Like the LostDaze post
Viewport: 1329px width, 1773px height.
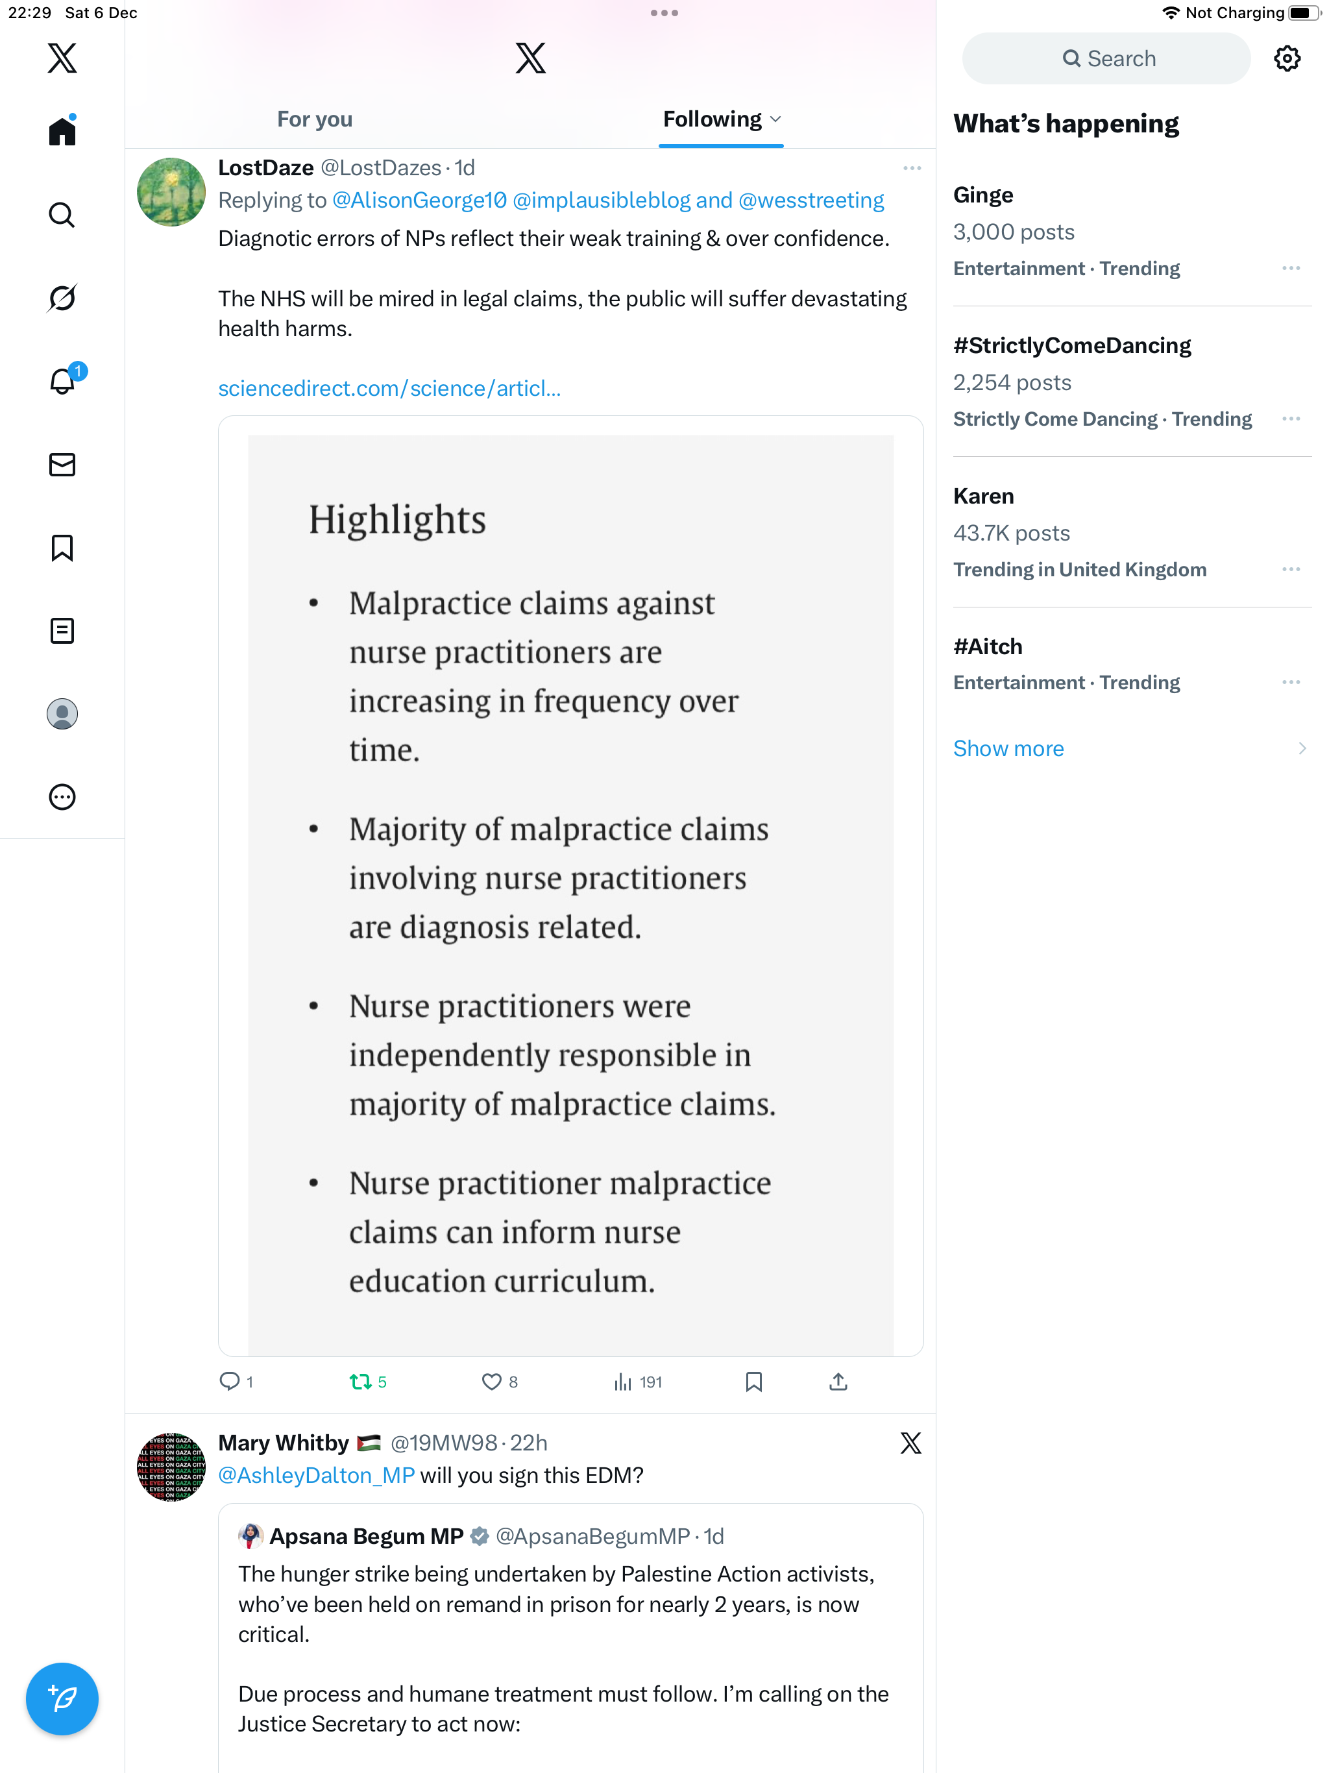coord(491,1382)
